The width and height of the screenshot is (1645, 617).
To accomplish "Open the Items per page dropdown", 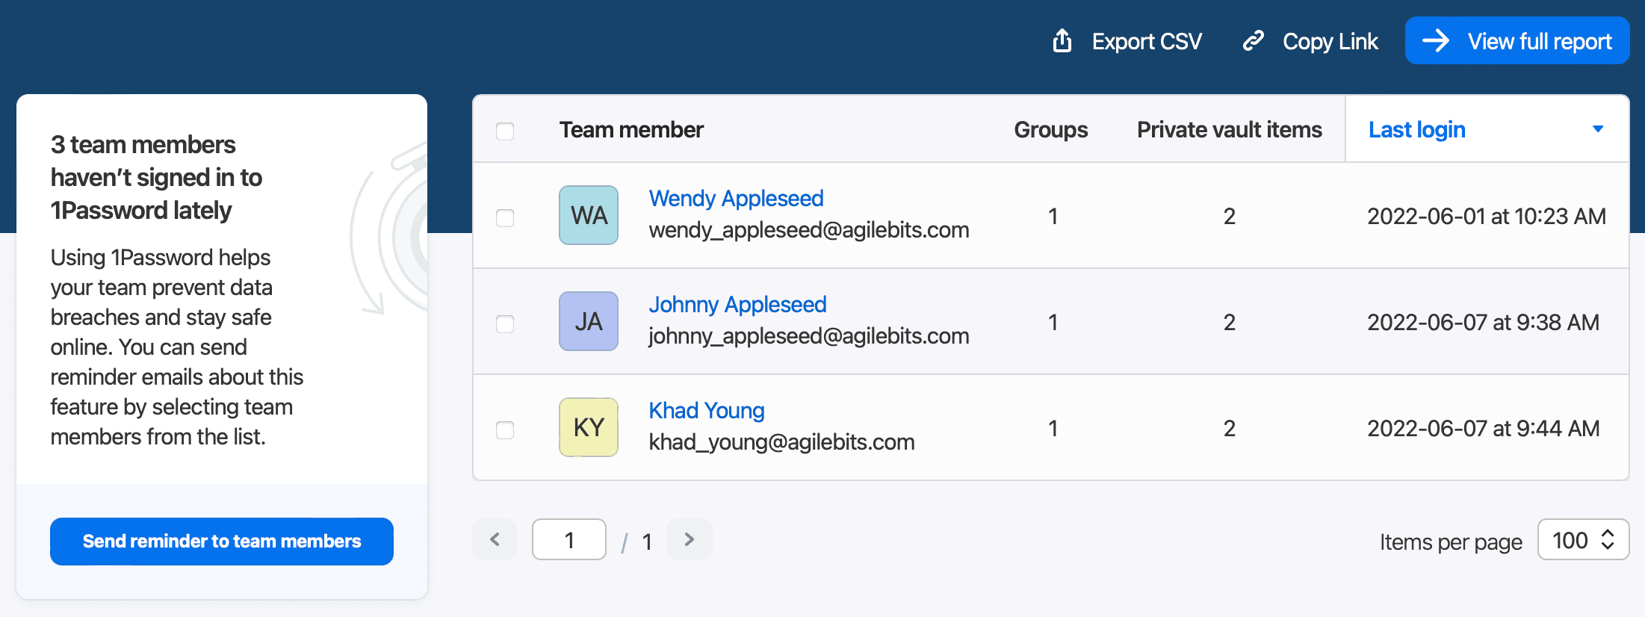I will click(1583, 539).
